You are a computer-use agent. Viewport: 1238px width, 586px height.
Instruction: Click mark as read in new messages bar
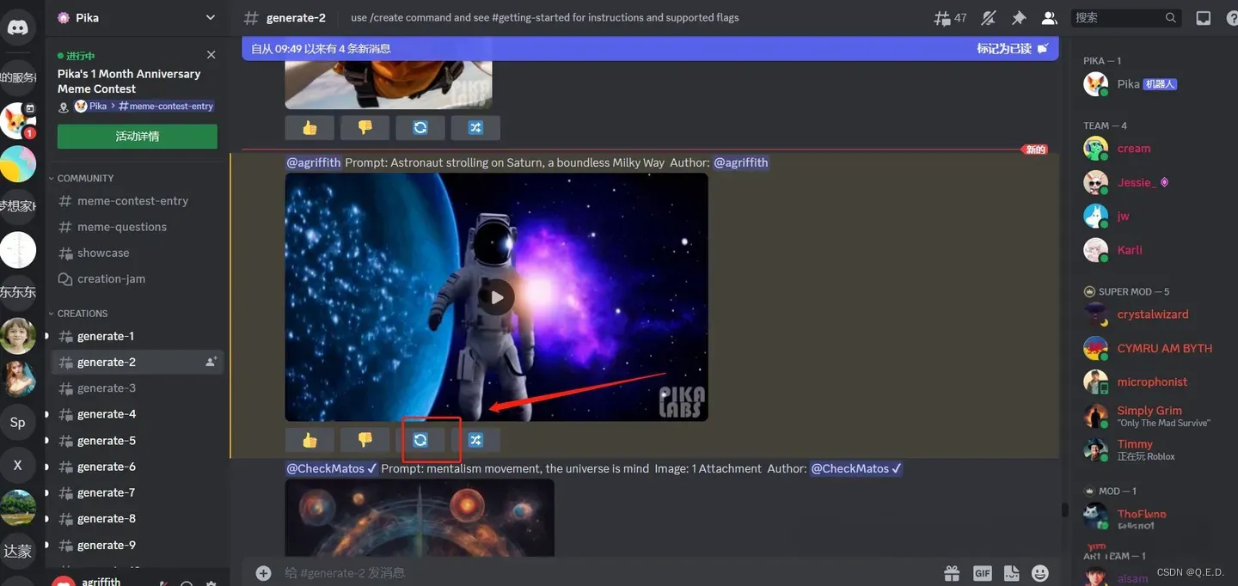point(1012,49)
